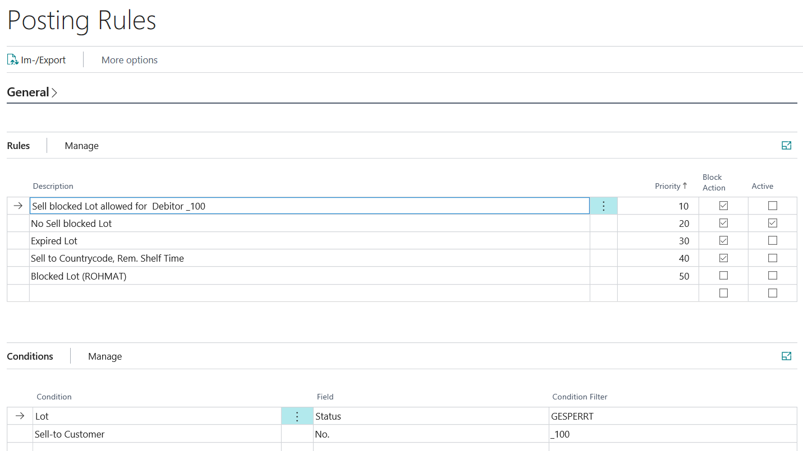
Task: Enable Active for Blocked Lot (ROHMAT)
Action: coord(773,276)
